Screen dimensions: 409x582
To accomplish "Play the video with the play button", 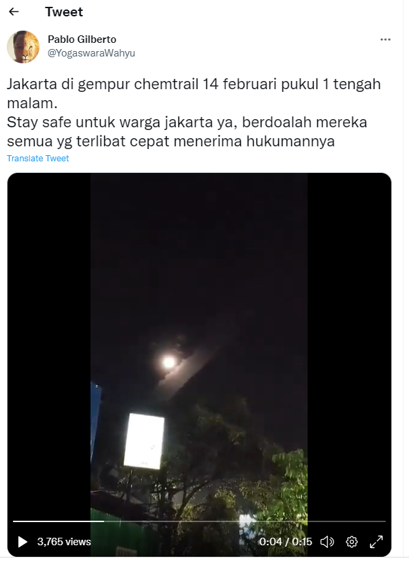I will tap(22, 542).
